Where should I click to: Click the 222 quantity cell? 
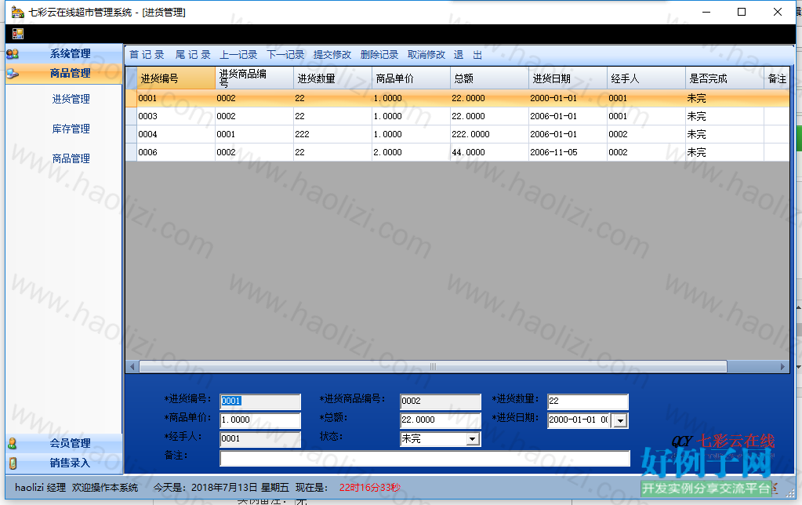click(332, 134)
